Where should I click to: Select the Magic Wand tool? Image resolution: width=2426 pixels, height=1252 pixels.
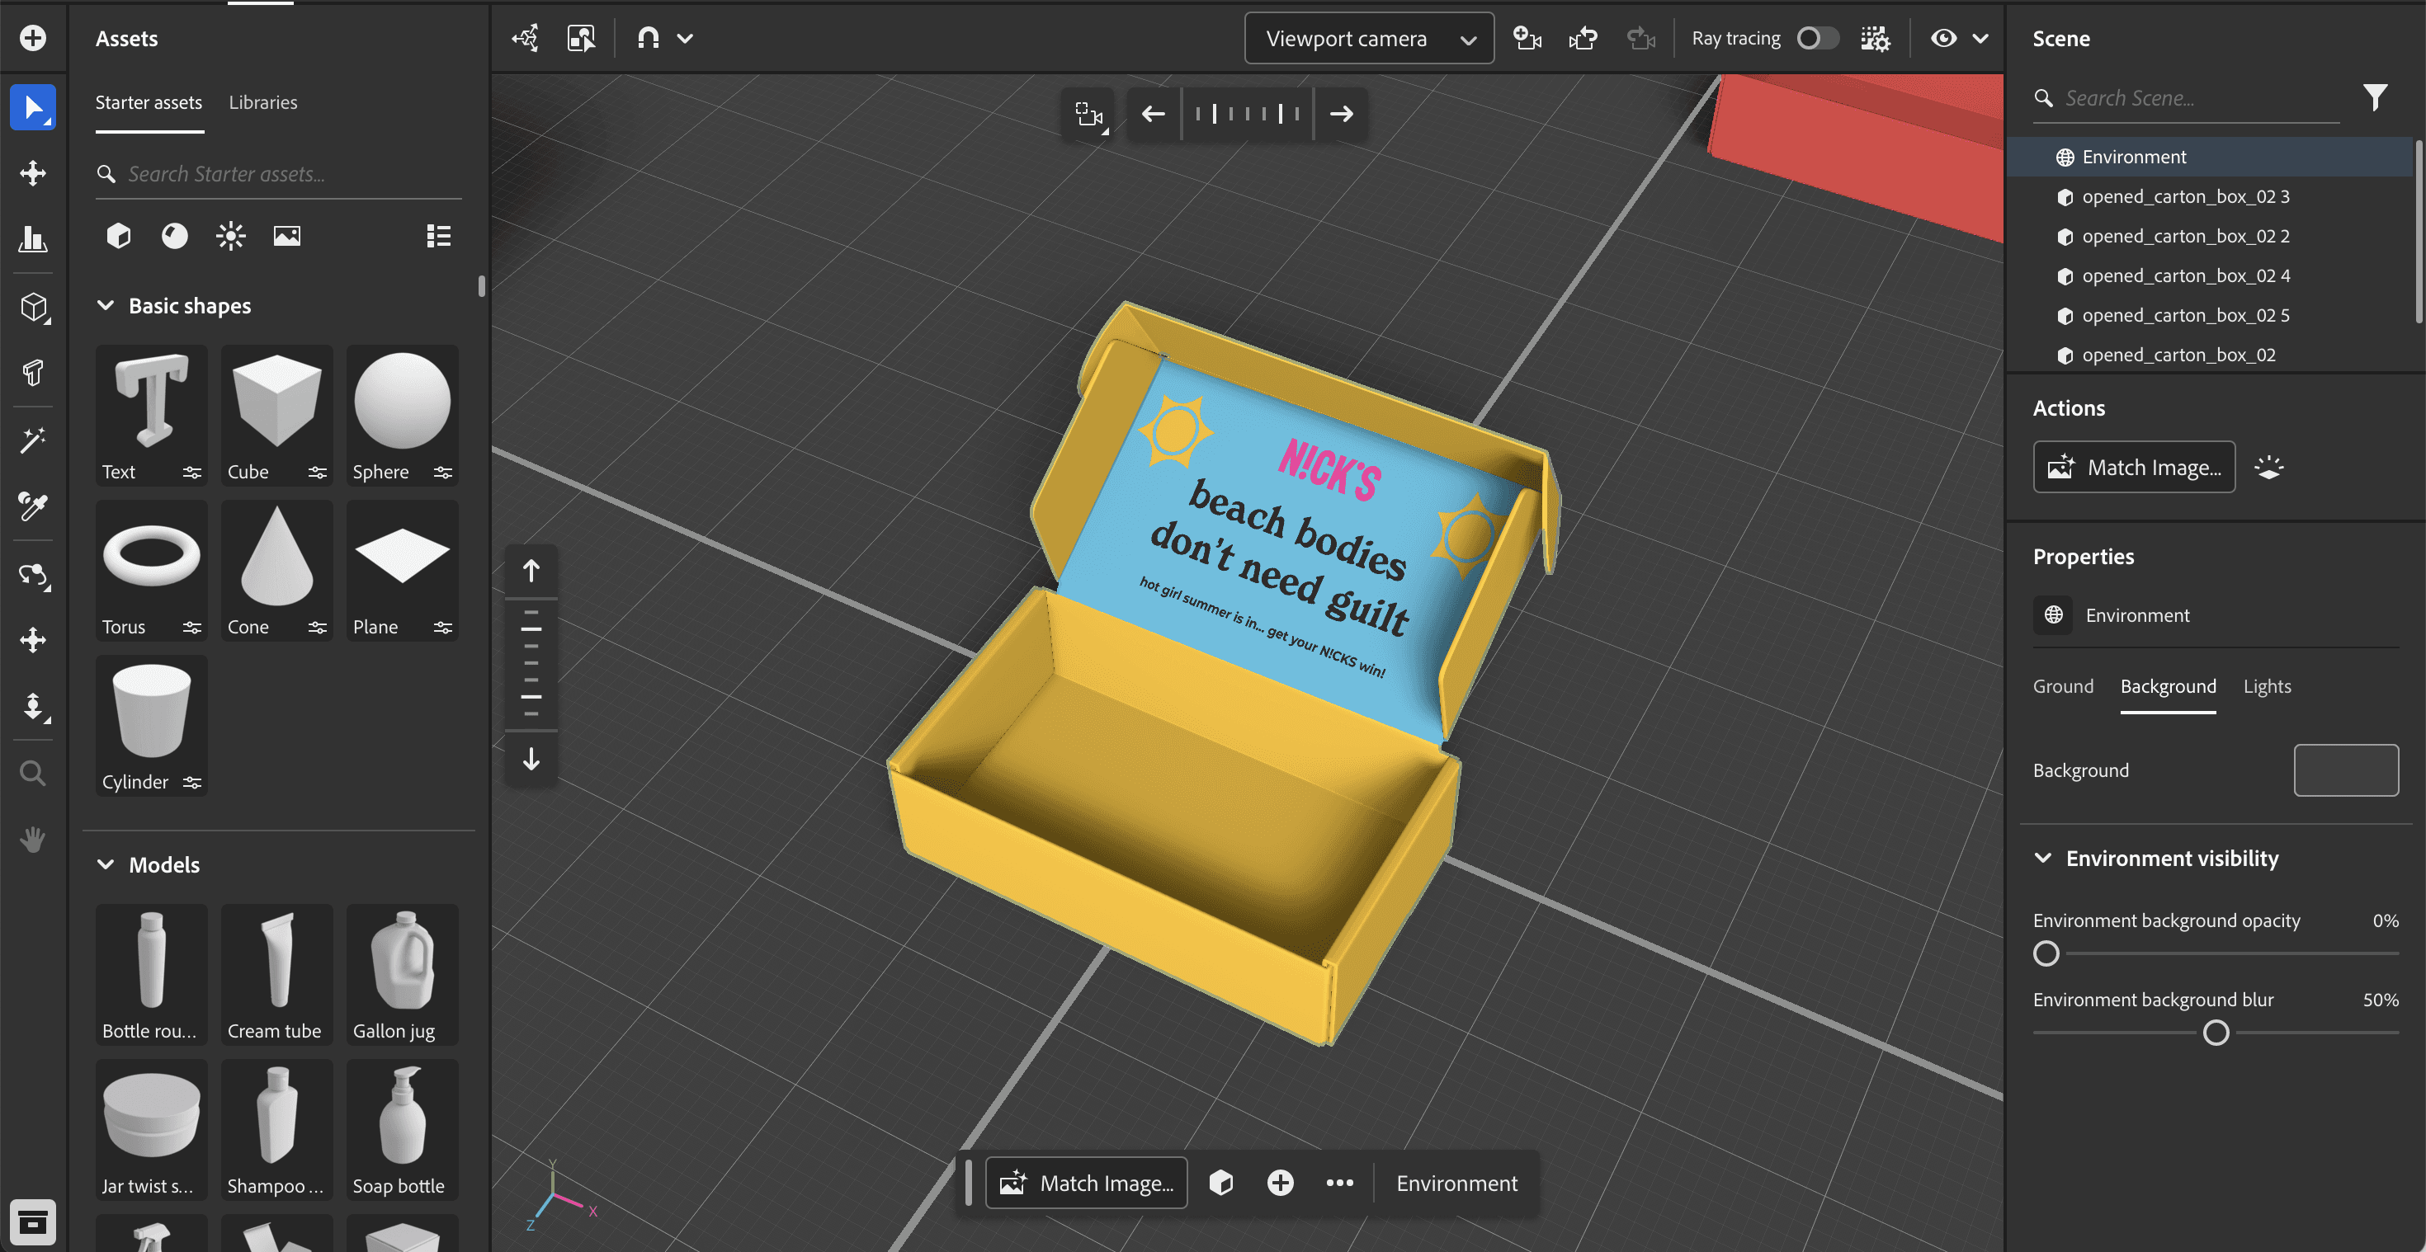pyautogui.click(x=33, y=440)
